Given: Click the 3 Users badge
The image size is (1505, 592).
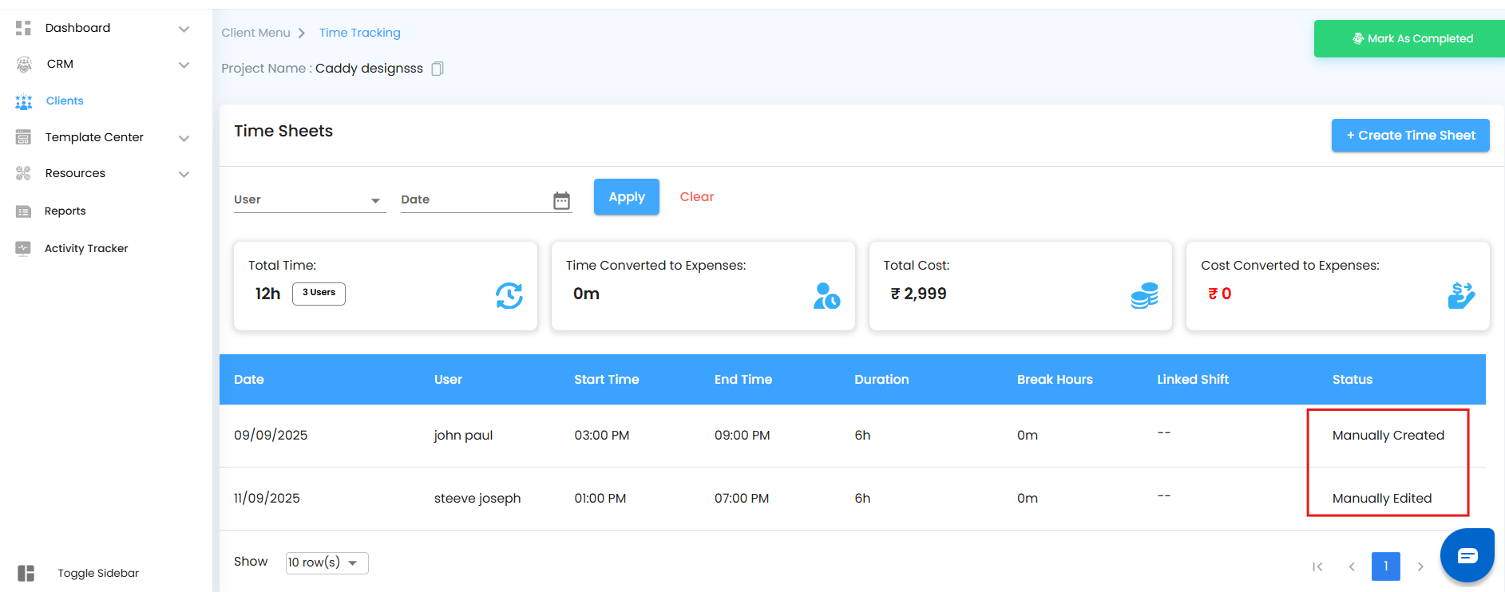Looking at the screenshot, I should [x=319, y=293].
